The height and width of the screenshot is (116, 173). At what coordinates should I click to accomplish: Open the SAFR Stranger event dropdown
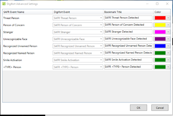point(78,32)
